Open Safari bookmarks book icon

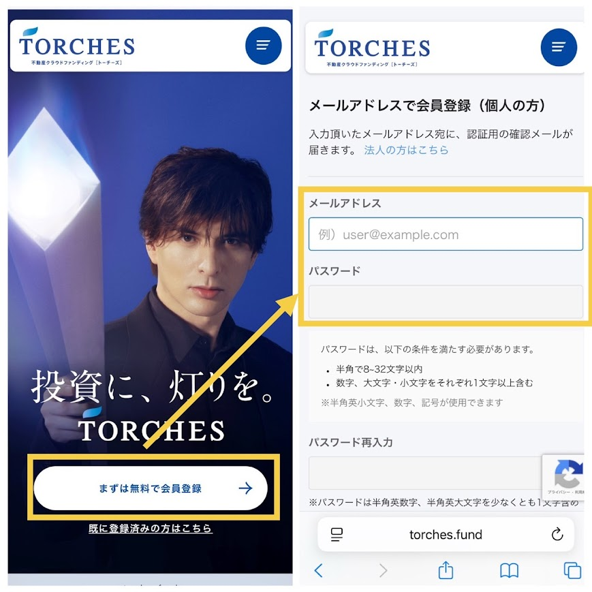pos(509,570)
